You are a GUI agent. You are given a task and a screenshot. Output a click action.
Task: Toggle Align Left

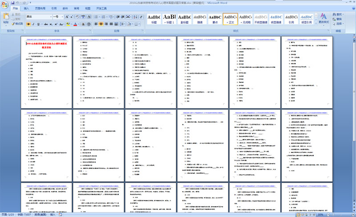coord(96,24)
